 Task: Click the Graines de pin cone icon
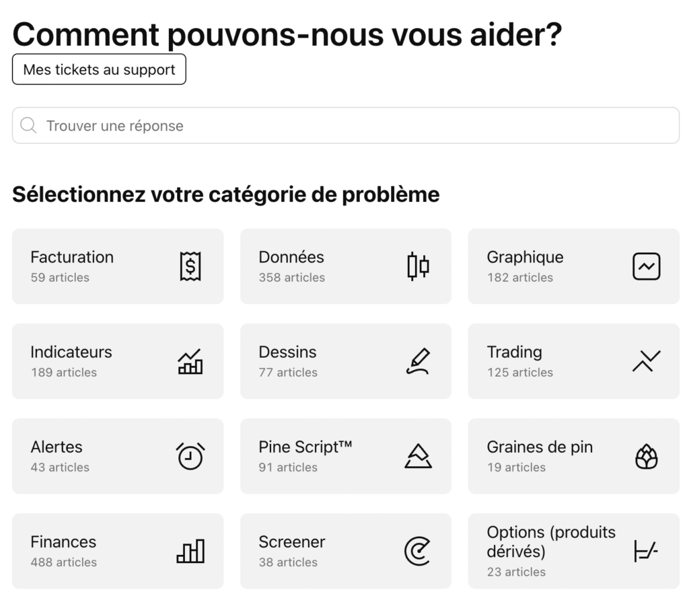click(647, 457)
